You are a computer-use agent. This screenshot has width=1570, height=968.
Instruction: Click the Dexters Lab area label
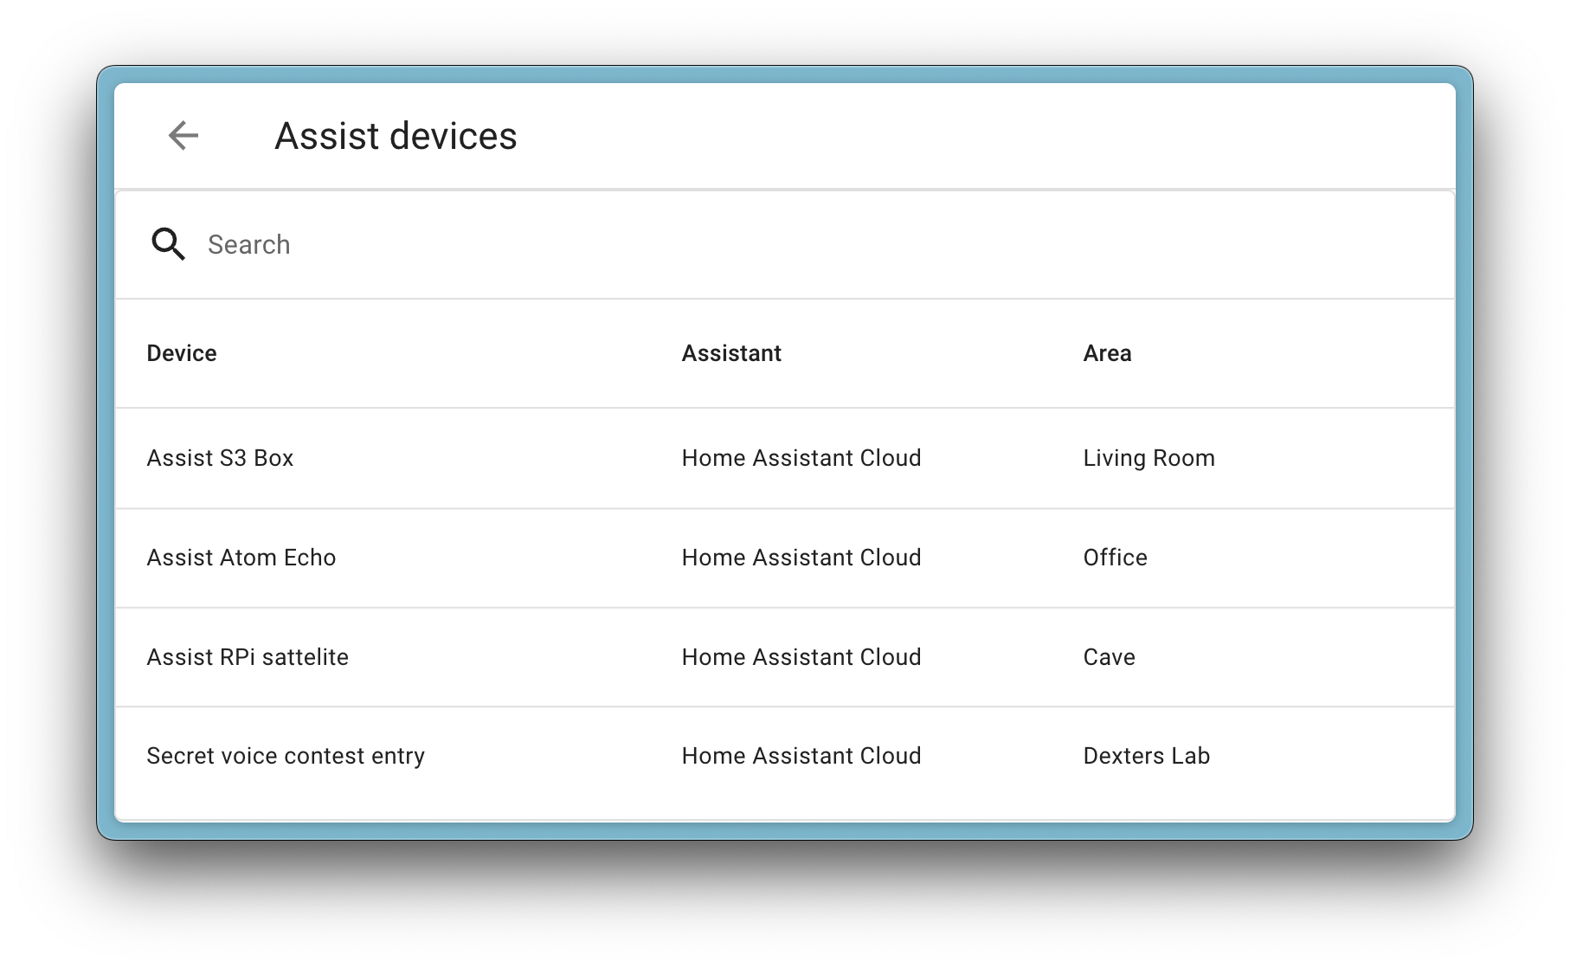[x=1146, y=755]
